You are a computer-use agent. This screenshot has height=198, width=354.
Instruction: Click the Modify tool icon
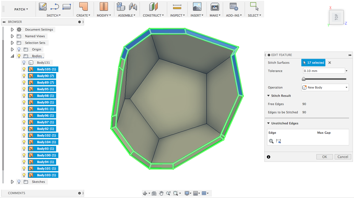point(104,6)
